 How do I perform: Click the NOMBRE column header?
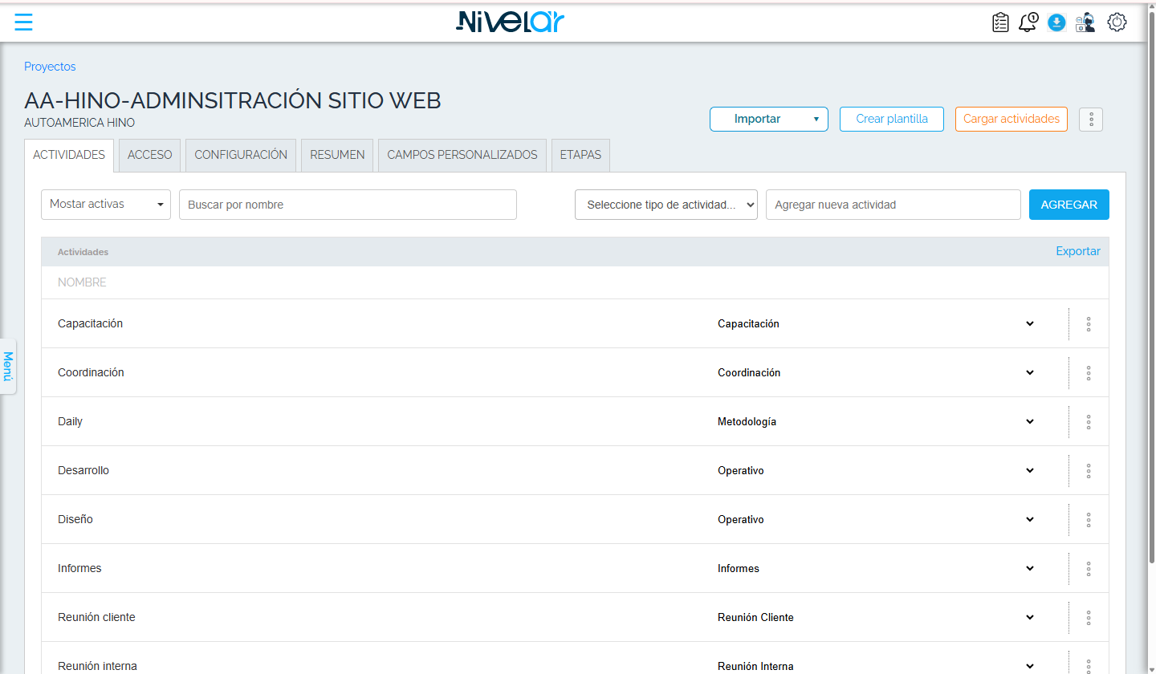pyautogui.click(x=82, y=282)
